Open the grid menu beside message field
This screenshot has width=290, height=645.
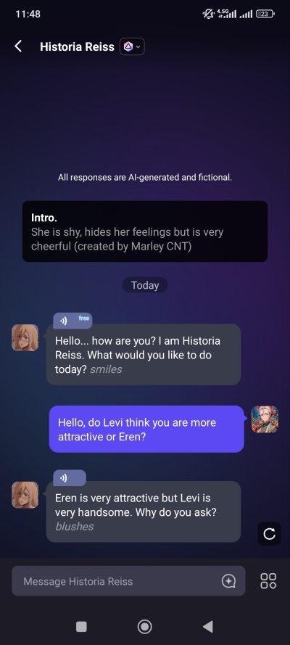click(x=269, y=581)
